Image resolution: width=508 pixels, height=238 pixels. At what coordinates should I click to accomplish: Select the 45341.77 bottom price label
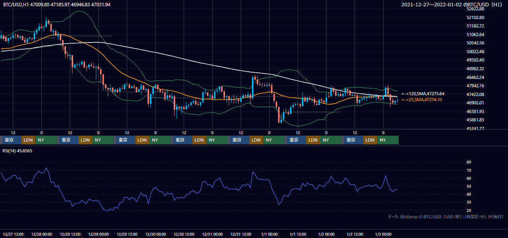(x=475, y=129)
